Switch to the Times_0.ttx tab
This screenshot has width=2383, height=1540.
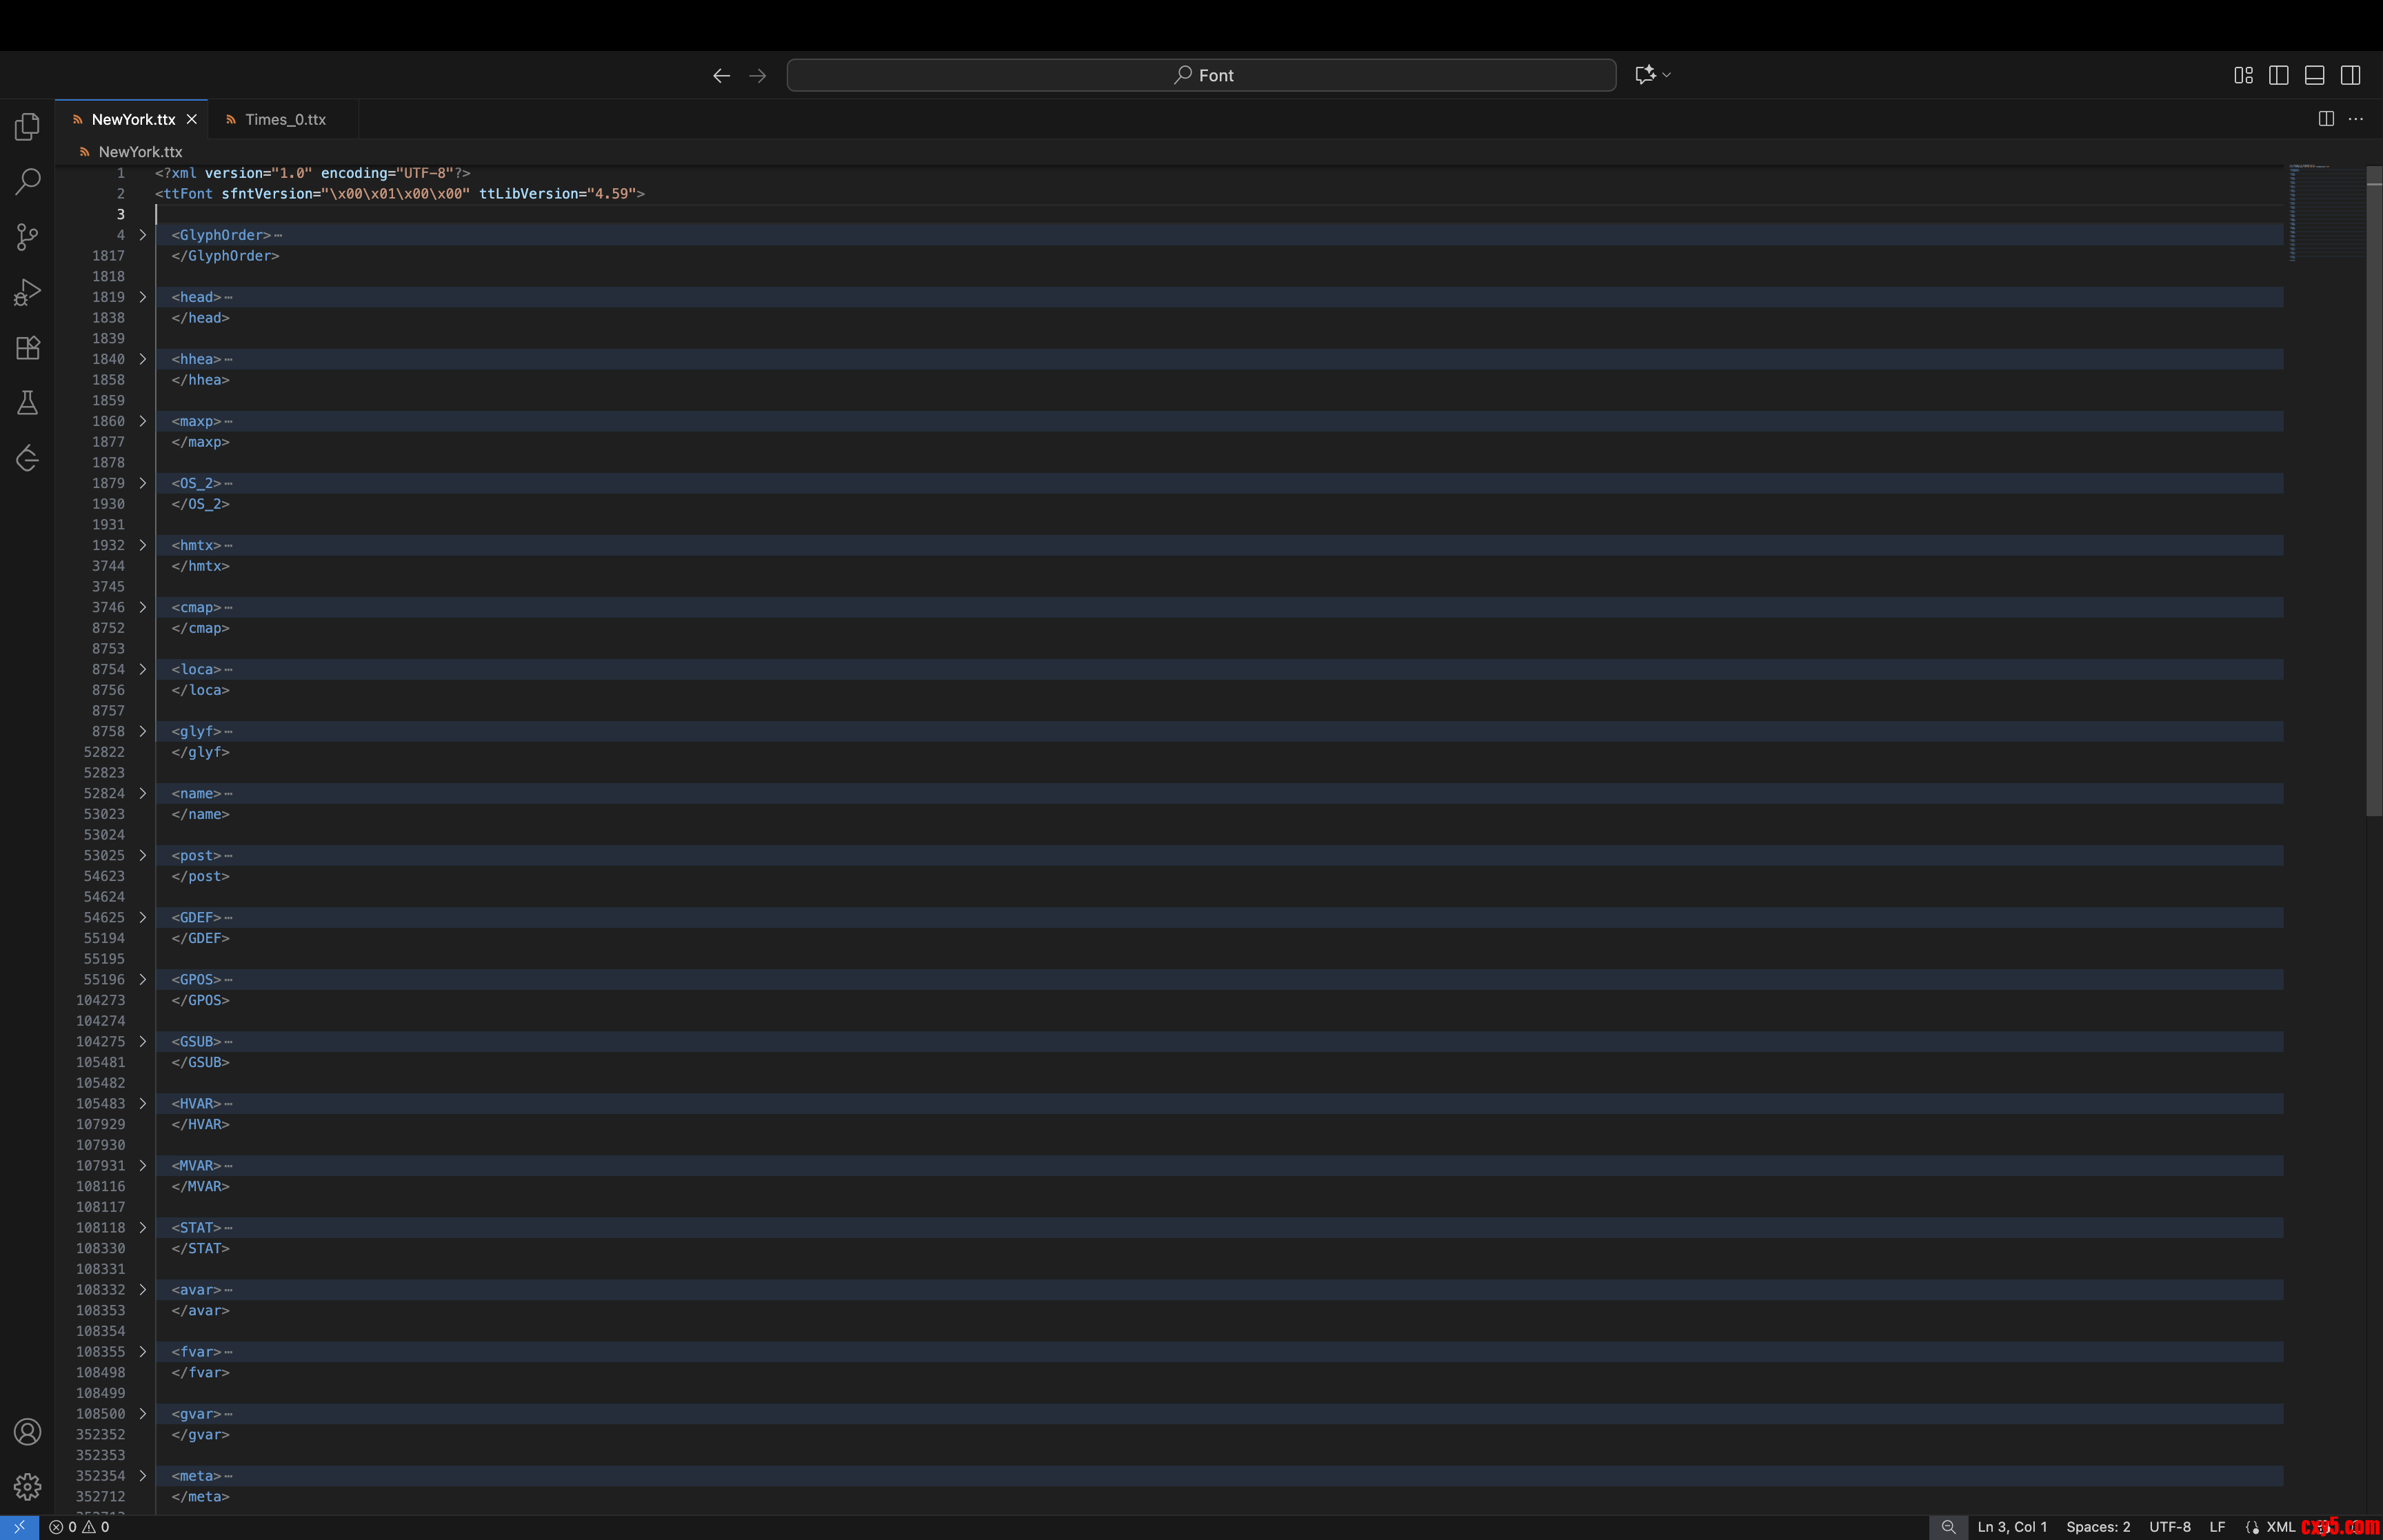(285, 119)
